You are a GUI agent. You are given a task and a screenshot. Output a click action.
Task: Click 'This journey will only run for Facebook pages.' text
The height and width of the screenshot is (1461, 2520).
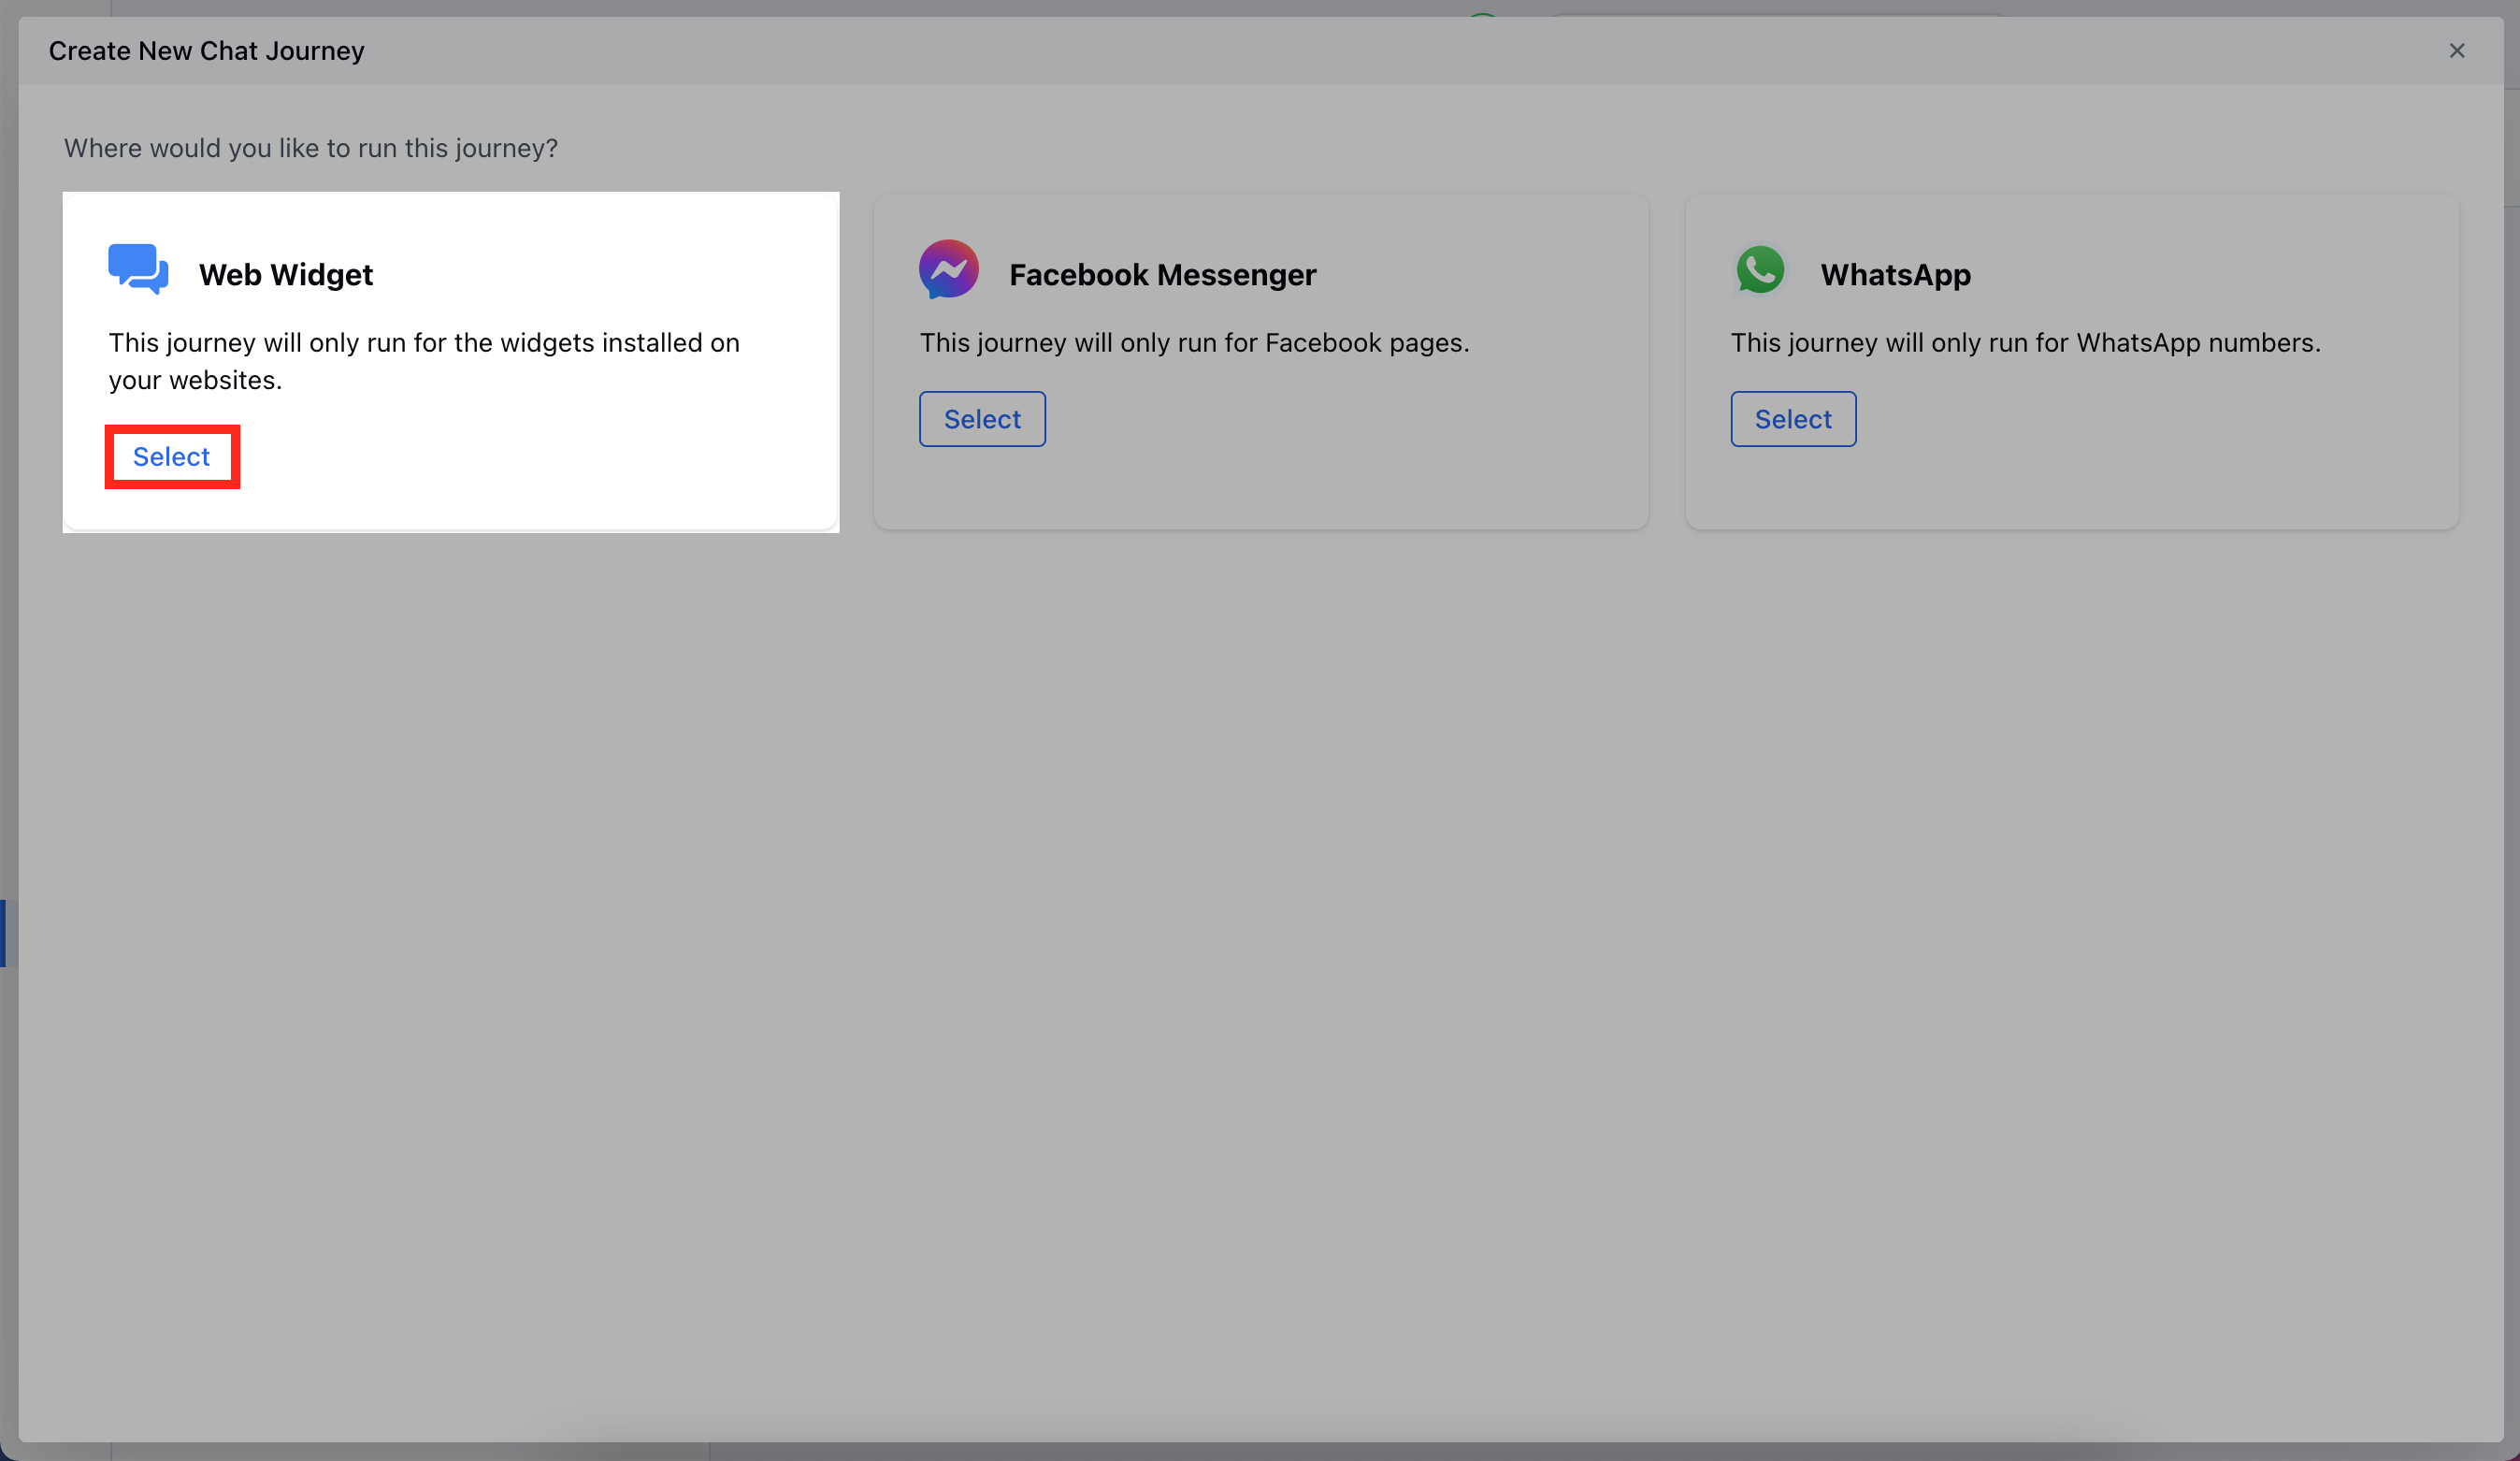coord(1194,343)
